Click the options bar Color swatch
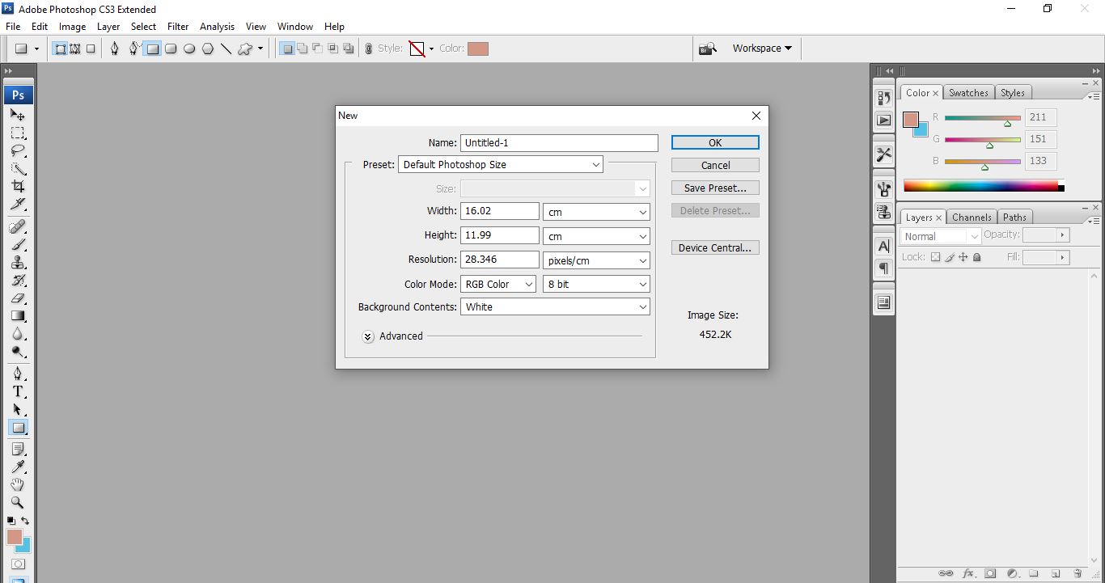Viewport: 1105px width, 583px height. [478, 49]
